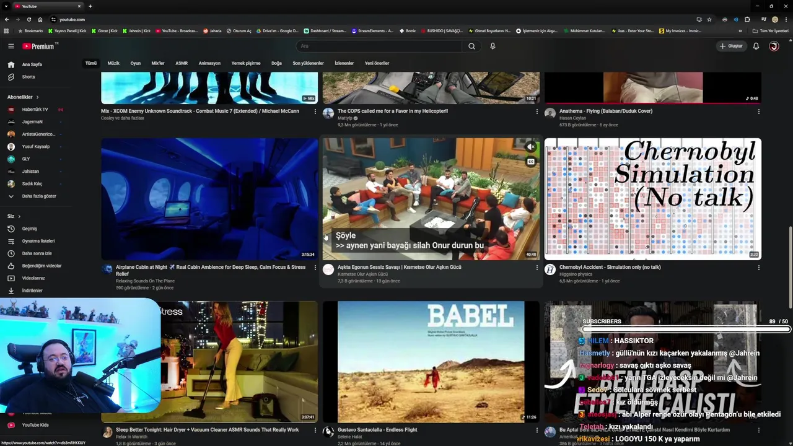Image resolution: width=793 pixels, height=446 pixels.
Task: Click the browser home icon
Action: 40,19
